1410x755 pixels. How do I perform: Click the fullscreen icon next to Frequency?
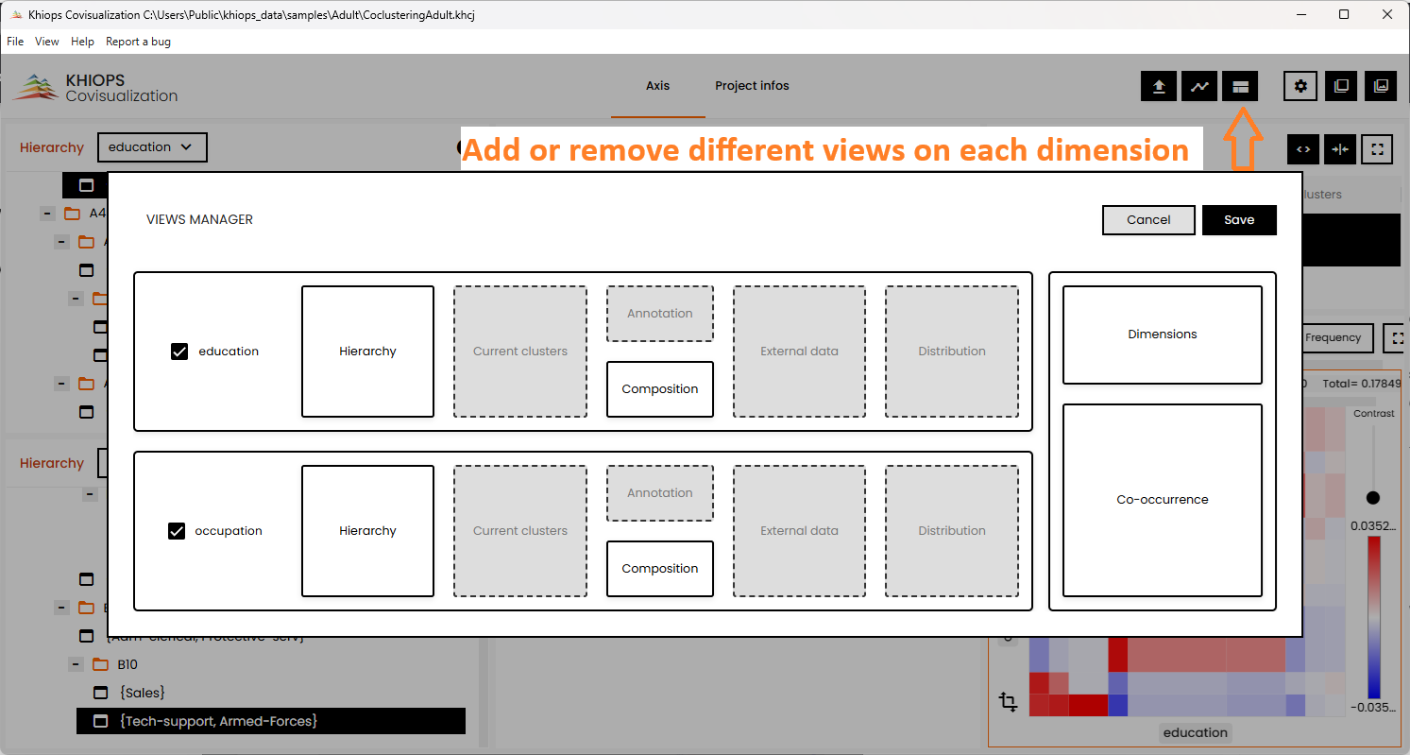(1397, 337)
